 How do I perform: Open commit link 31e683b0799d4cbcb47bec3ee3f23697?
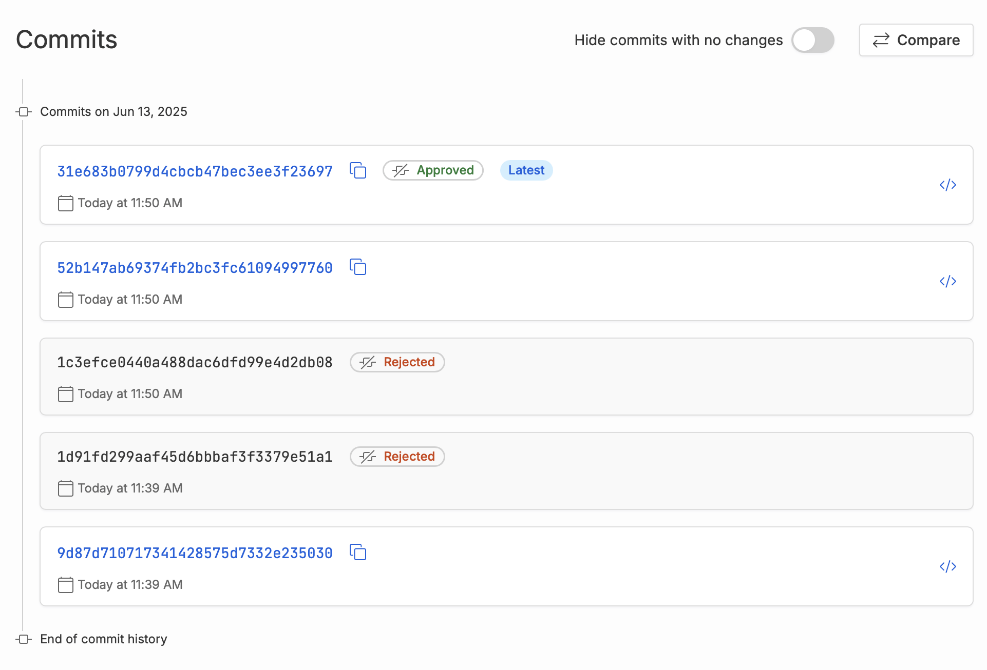[195, 171]
